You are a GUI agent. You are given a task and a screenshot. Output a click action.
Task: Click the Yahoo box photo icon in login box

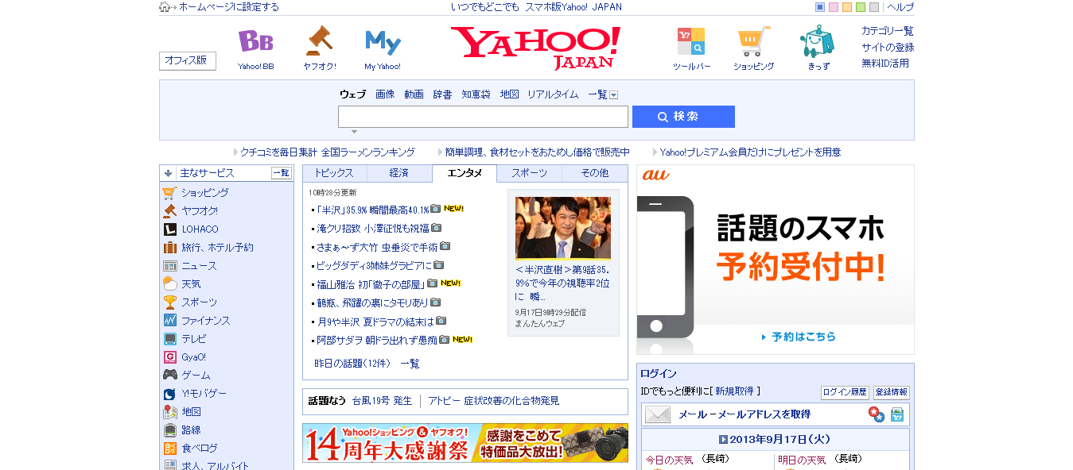click(x=897, y=414)
